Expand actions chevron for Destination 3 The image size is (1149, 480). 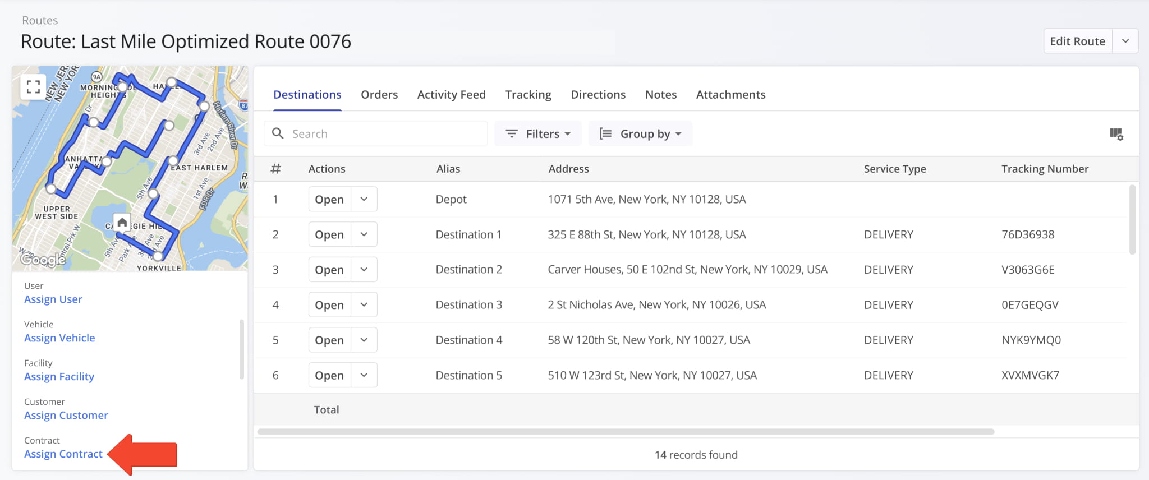pos(364,304)
